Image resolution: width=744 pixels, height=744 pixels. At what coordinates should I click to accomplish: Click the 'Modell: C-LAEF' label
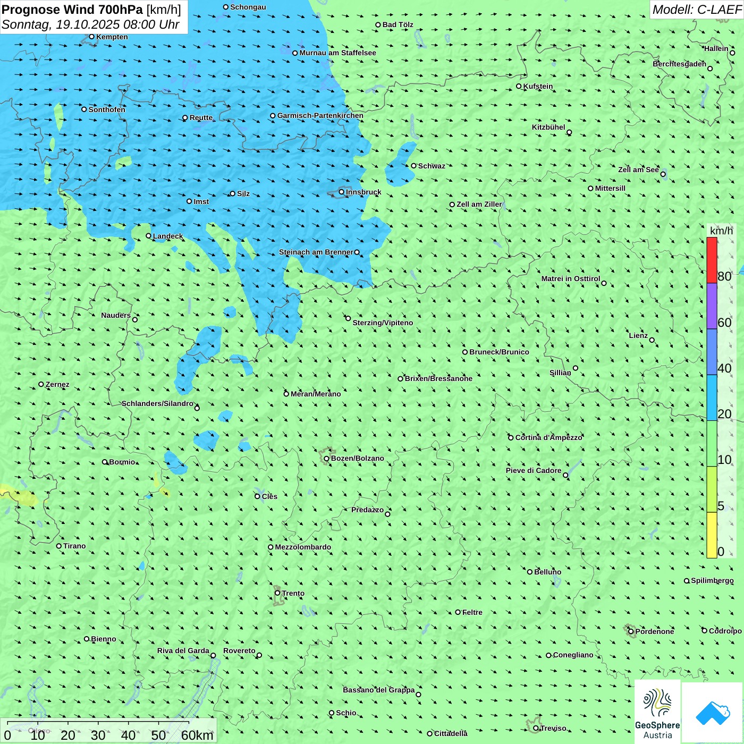[697, 10]
